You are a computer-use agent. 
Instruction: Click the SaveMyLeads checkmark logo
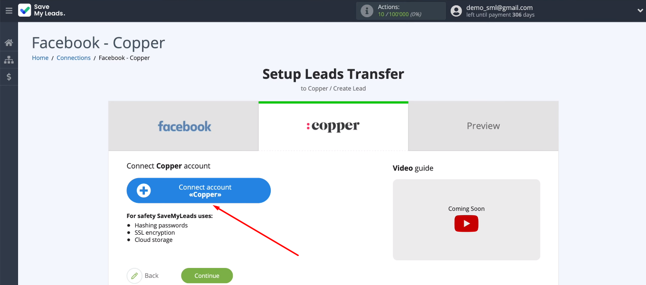tap(25, 10)
